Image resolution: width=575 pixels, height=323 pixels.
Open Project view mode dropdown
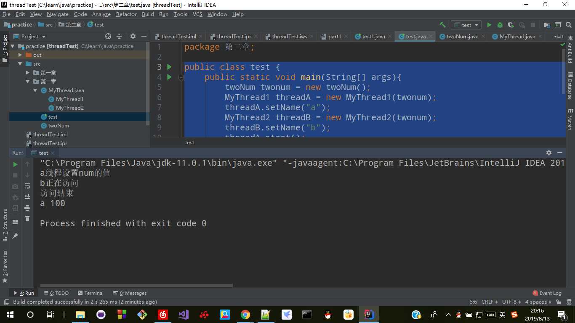coord(29,37)
